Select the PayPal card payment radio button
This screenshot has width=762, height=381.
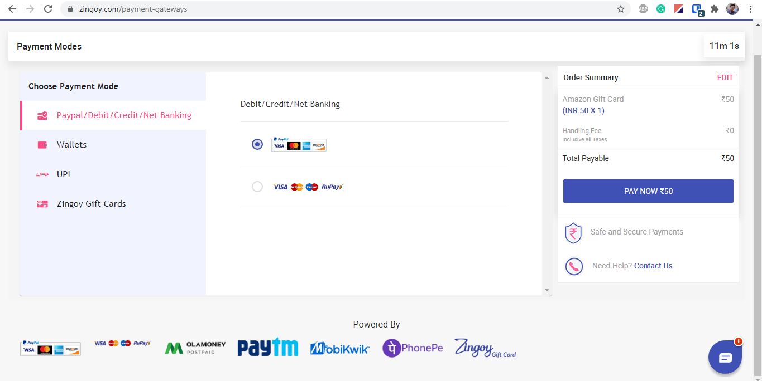(257, 144)
